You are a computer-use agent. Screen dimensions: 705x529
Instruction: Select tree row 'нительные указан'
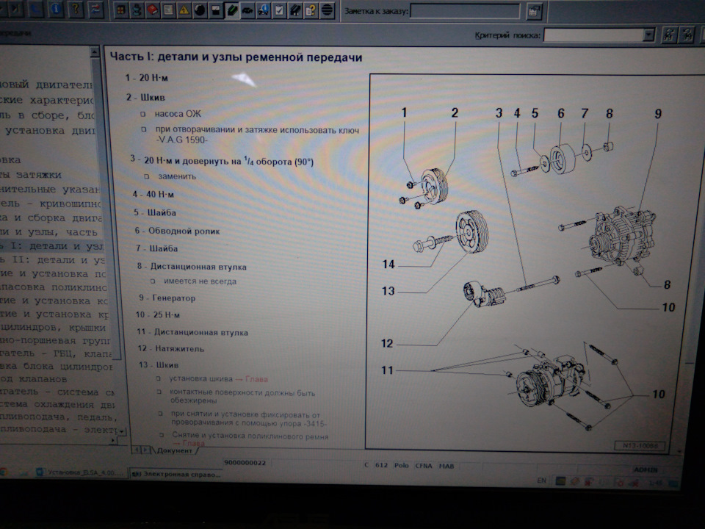tap(50, 190)
